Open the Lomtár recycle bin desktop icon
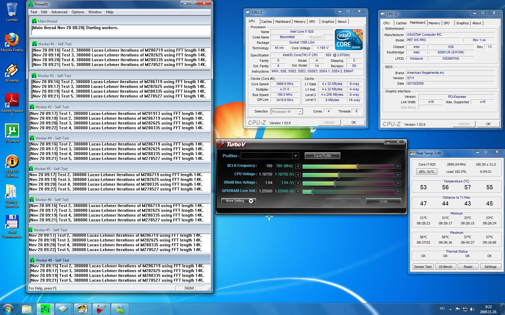The width and height of the screenshot is (505, 315). pos(12,12)
